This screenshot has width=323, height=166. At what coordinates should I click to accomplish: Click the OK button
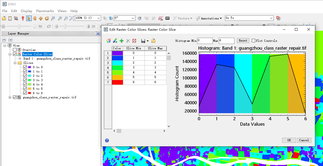coord(289,140)
